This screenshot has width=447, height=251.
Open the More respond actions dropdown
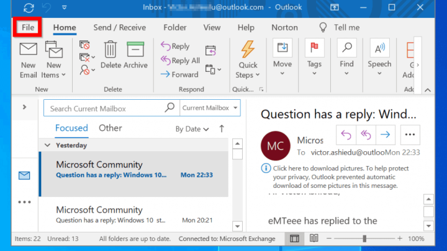213,69
